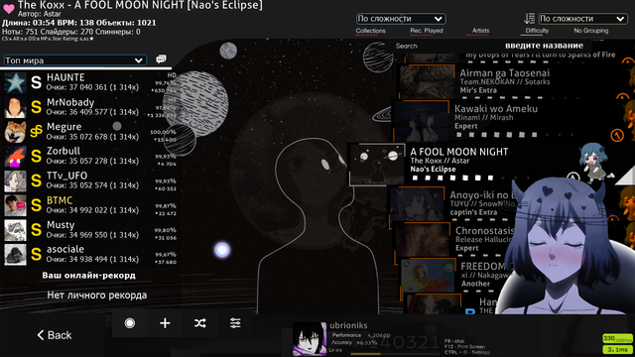635x357 pixels.
Task: Open mods menu with plus icon
Action: click(x=165, y=323)
